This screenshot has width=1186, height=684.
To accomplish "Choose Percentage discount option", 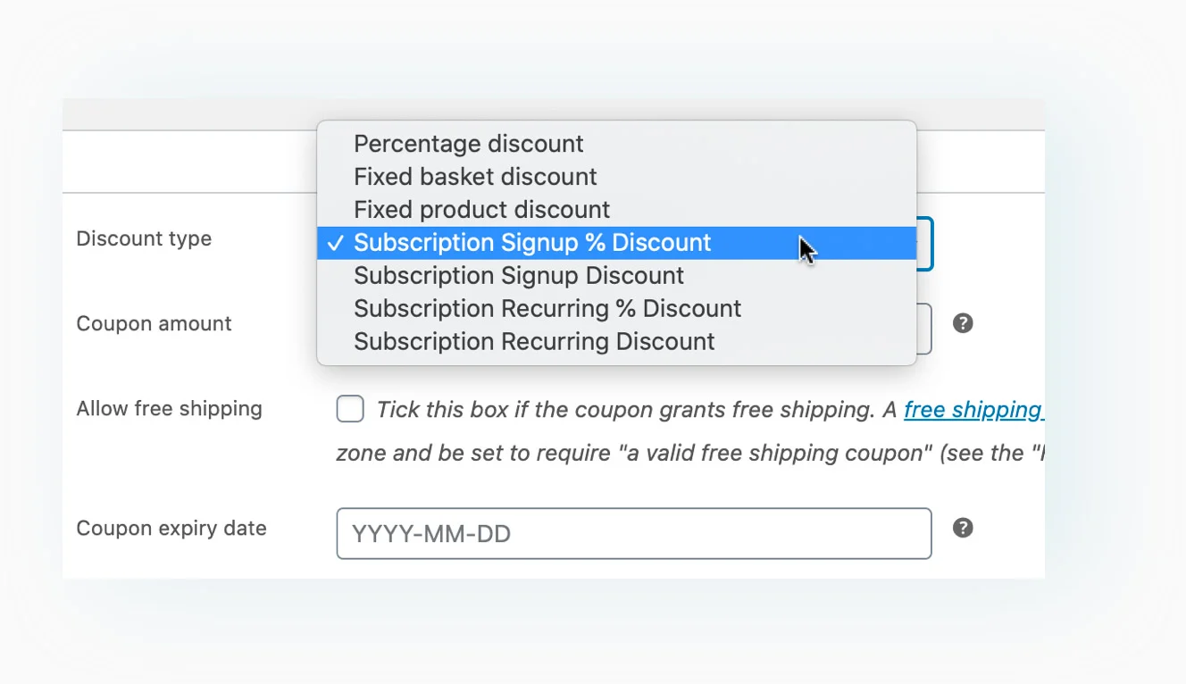I will (x=616, y=144).
